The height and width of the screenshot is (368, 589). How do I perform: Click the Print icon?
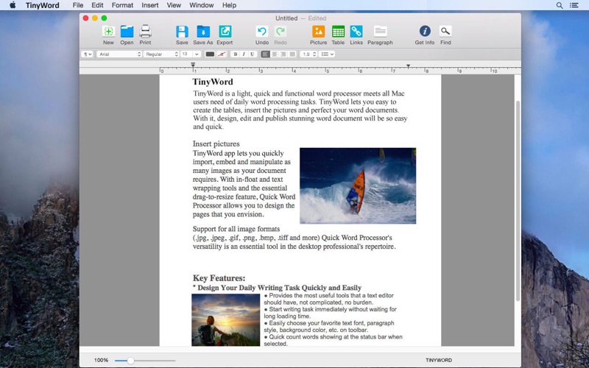(x=145, y=32)
